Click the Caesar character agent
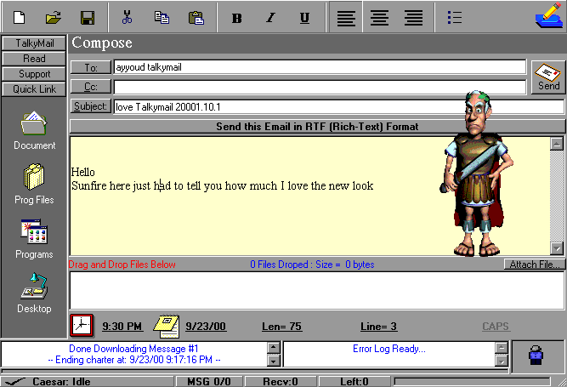The width and height of the screenshot is (567, 387). [x=477, y=174]
